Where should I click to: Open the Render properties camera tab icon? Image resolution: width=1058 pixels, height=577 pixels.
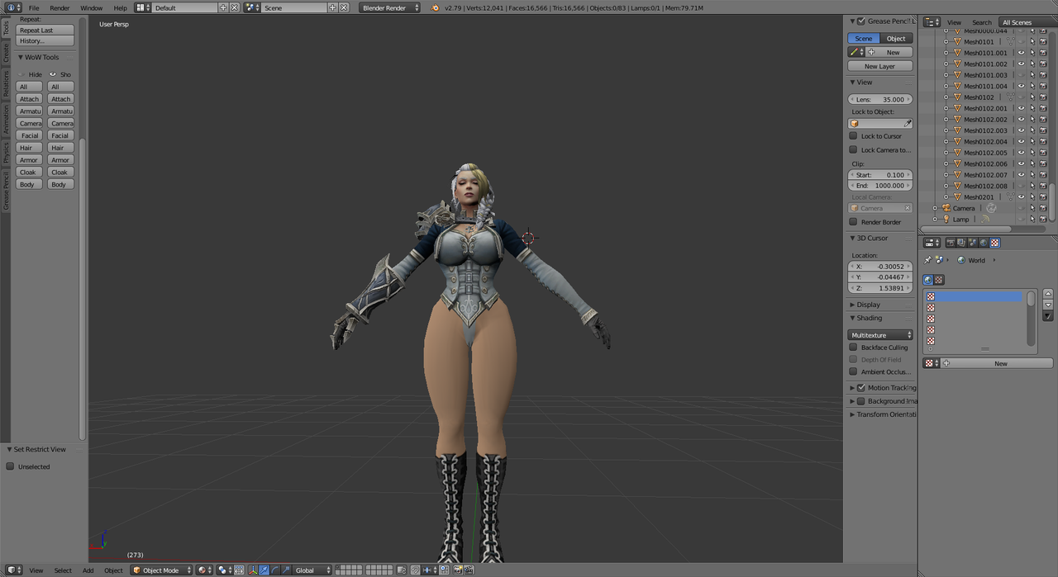click(x=951, y=243)
